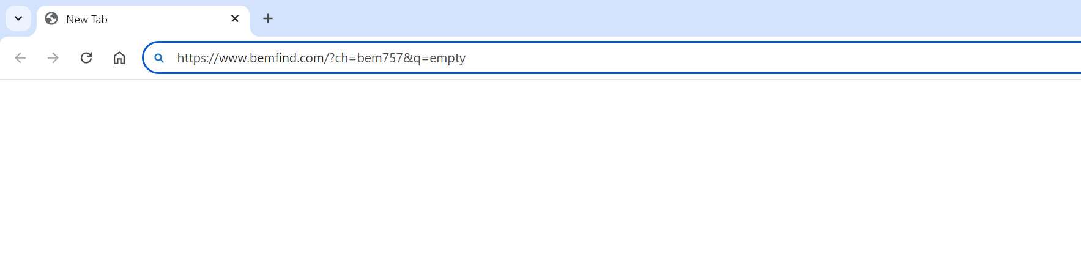The width and height of the screenshot is (1081, 261).
Task: Click toolbar gap between home and address bar
Action: [136, 58]
